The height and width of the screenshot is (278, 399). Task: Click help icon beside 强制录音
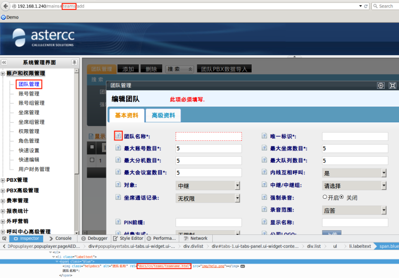264,197
